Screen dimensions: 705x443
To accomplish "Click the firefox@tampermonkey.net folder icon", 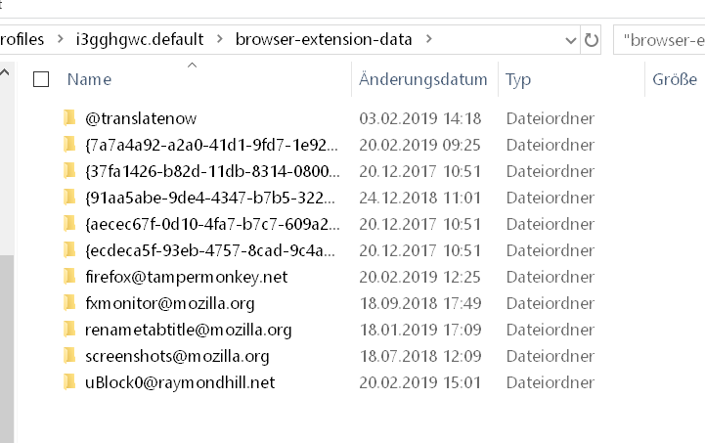I will pos(69,277).
